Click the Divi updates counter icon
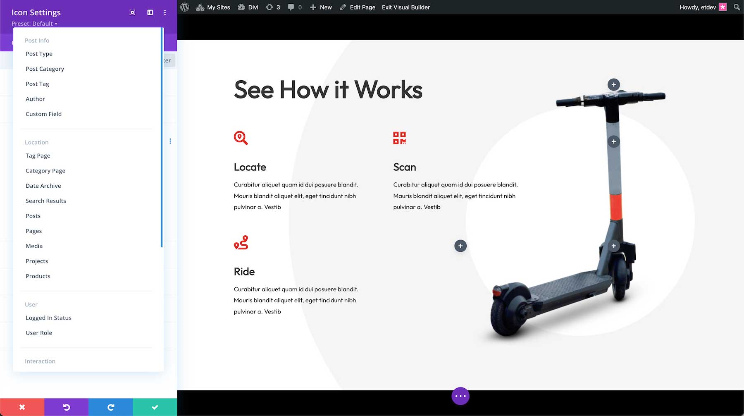744x416 pixels. 272,7
